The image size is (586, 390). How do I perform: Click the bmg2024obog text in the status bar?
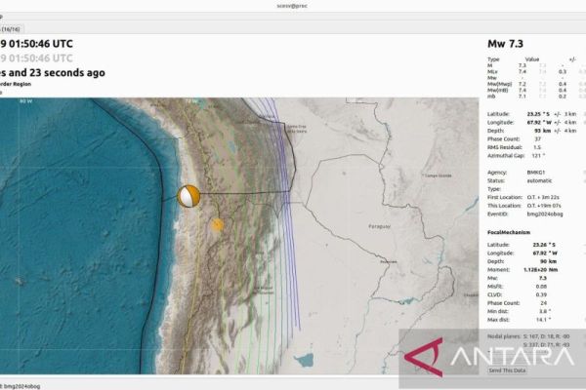click(21, 386)
